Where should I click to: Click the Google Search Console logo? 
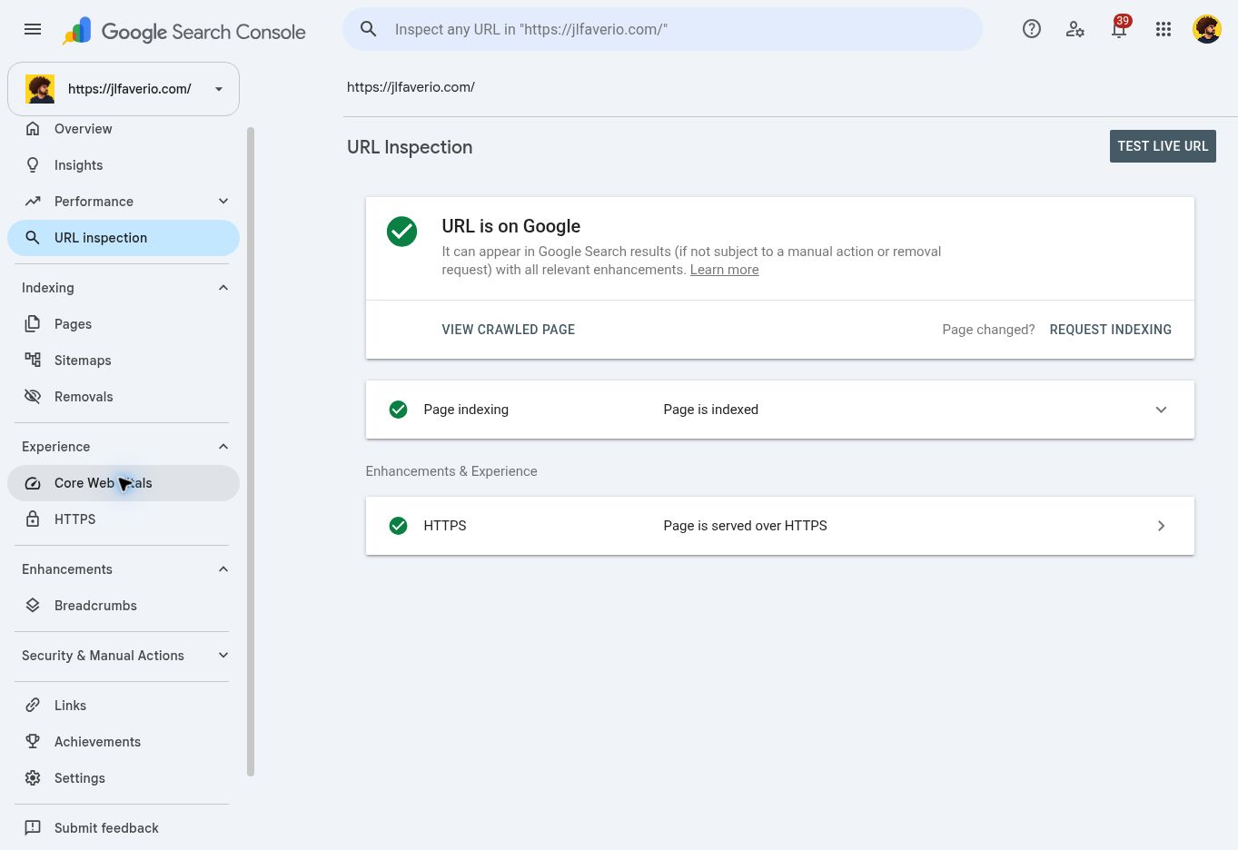pyautogui.click(x=184, y=31)
